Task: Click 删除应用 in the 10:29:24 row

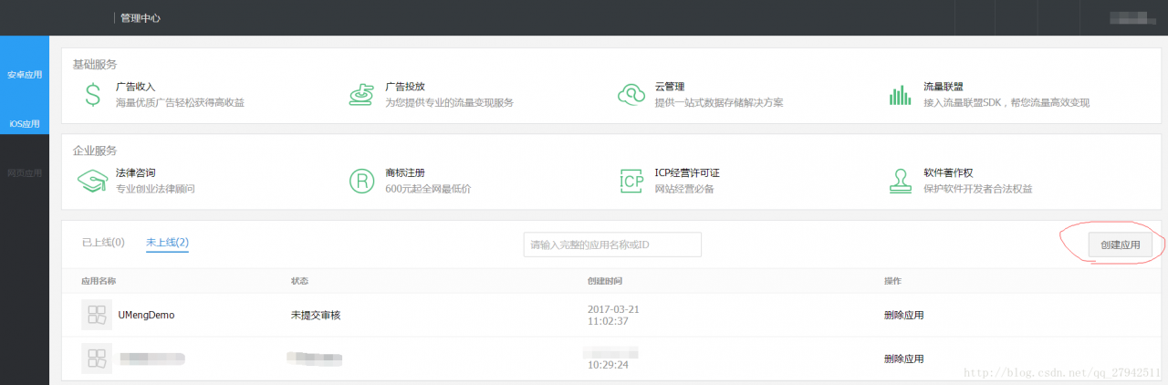Action: click(x=903, y=359)
